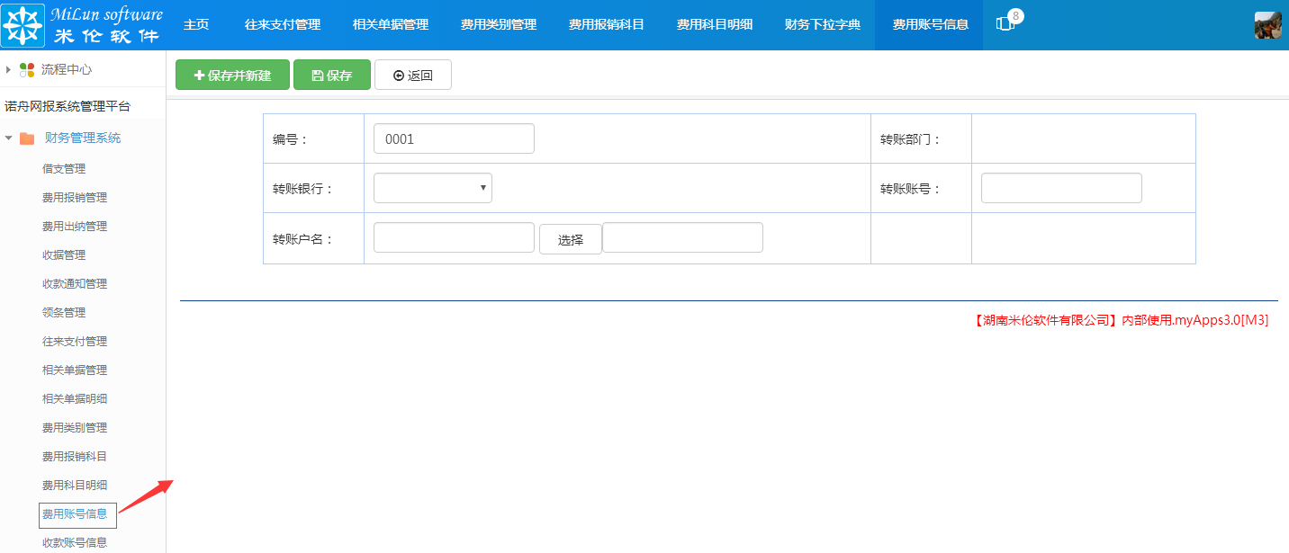1289x553 pixels.
Task: Collapse the 财务管理系统 section
Action: pos(9,138)
